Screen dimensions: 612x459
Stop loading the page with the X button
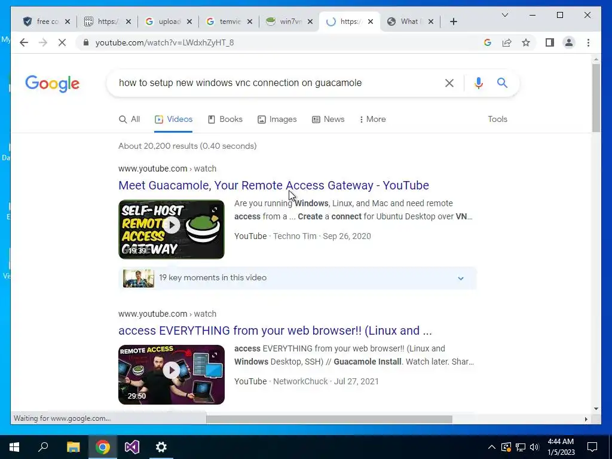(x=62, y=42)
